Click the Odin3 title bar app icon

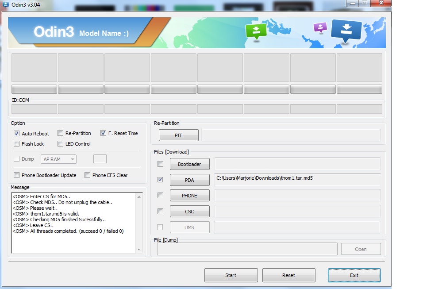(5, 4)
